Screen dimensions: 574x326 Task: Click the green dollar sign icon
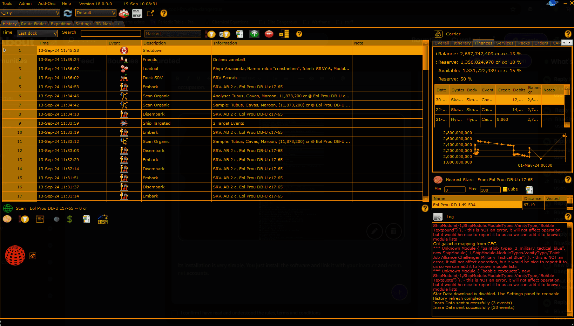(x=70, y=220)
